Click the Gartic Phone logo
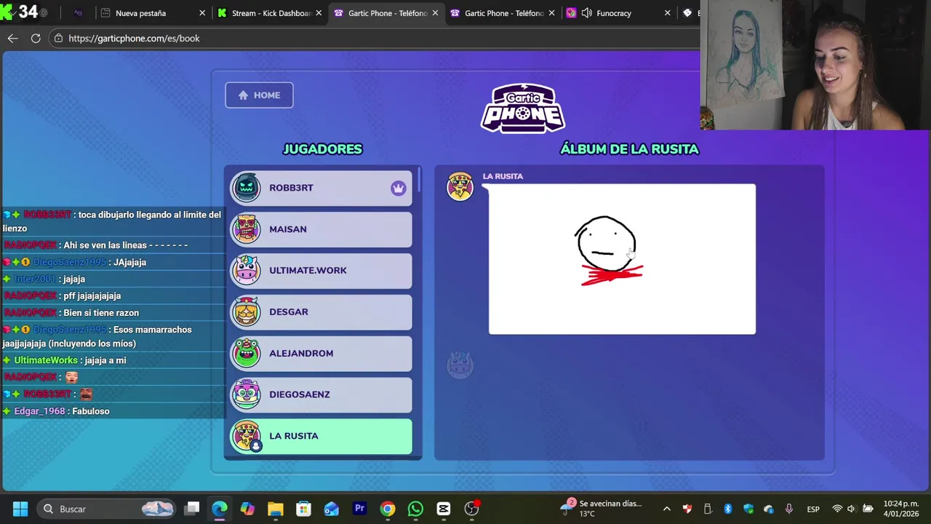 523,108
